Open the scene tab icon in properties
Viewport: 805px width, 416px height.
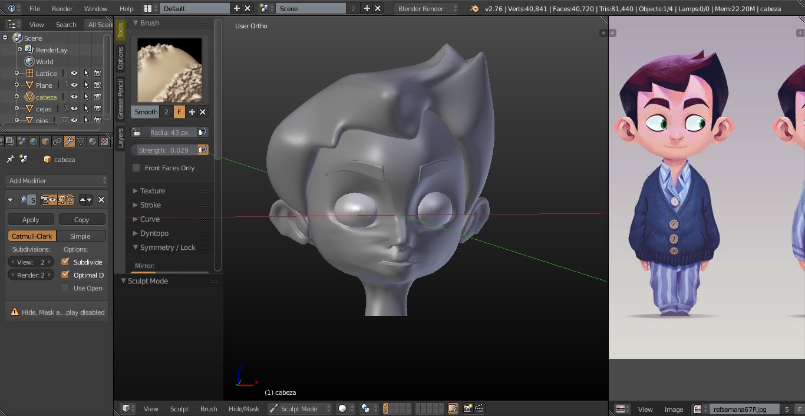22,141
